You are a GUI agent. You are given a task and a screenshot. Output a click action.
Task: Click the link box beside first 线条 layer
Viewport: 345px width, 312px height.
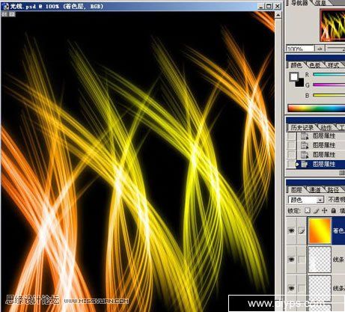(x=302, y=260)
